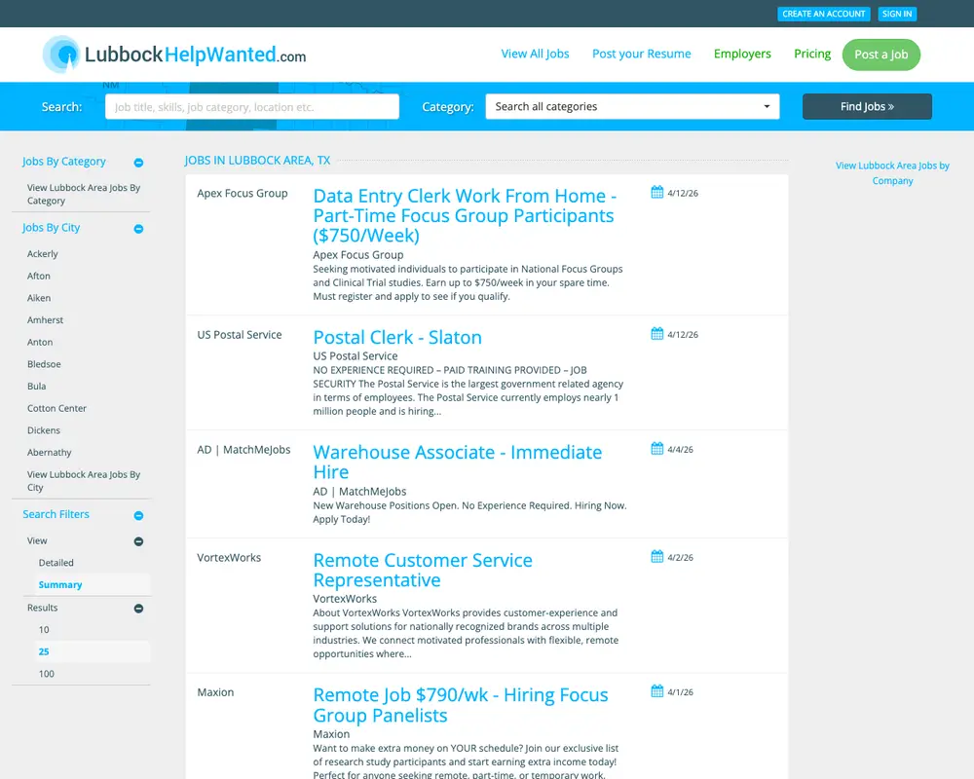This screenshot has width=974, height=779.
Task: Open Cotton Center city jobs
Action: pyautogui.click(x=56, y=408)
